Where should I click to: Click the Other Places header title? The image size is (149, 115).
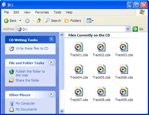click(20, 95)
